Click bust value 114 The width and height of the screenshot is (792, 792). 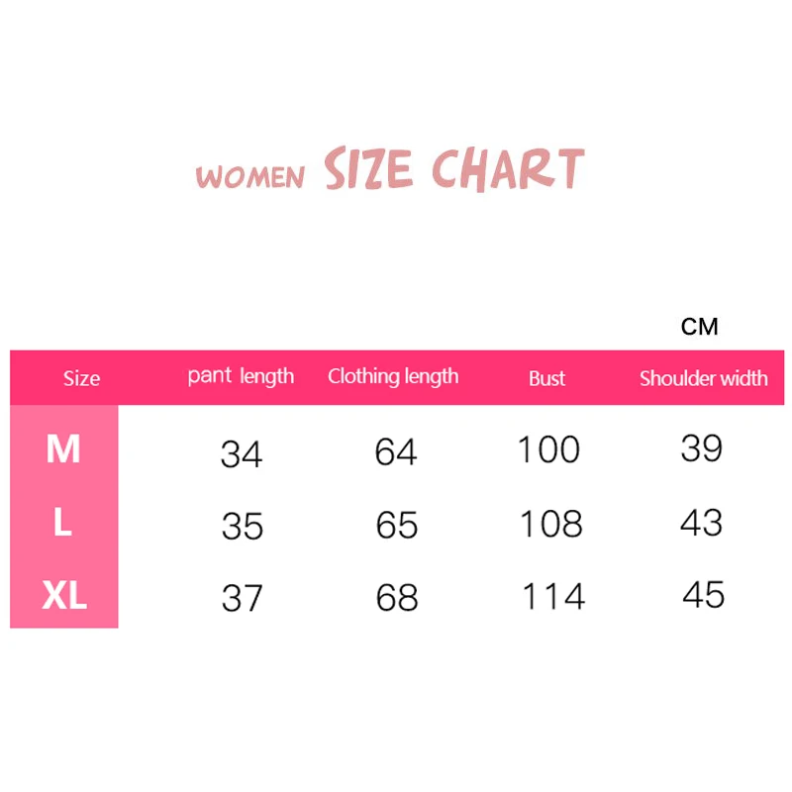(553, 597)
